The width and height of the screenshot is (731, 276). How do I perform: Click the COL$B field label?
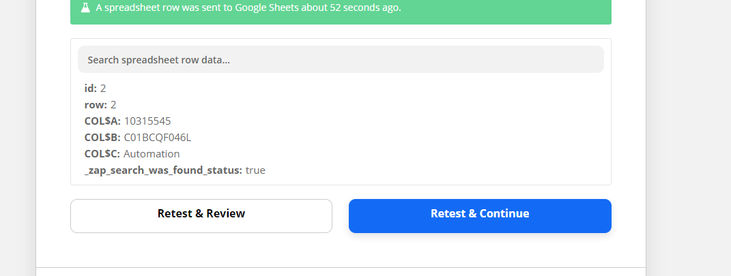coord(102,137)
